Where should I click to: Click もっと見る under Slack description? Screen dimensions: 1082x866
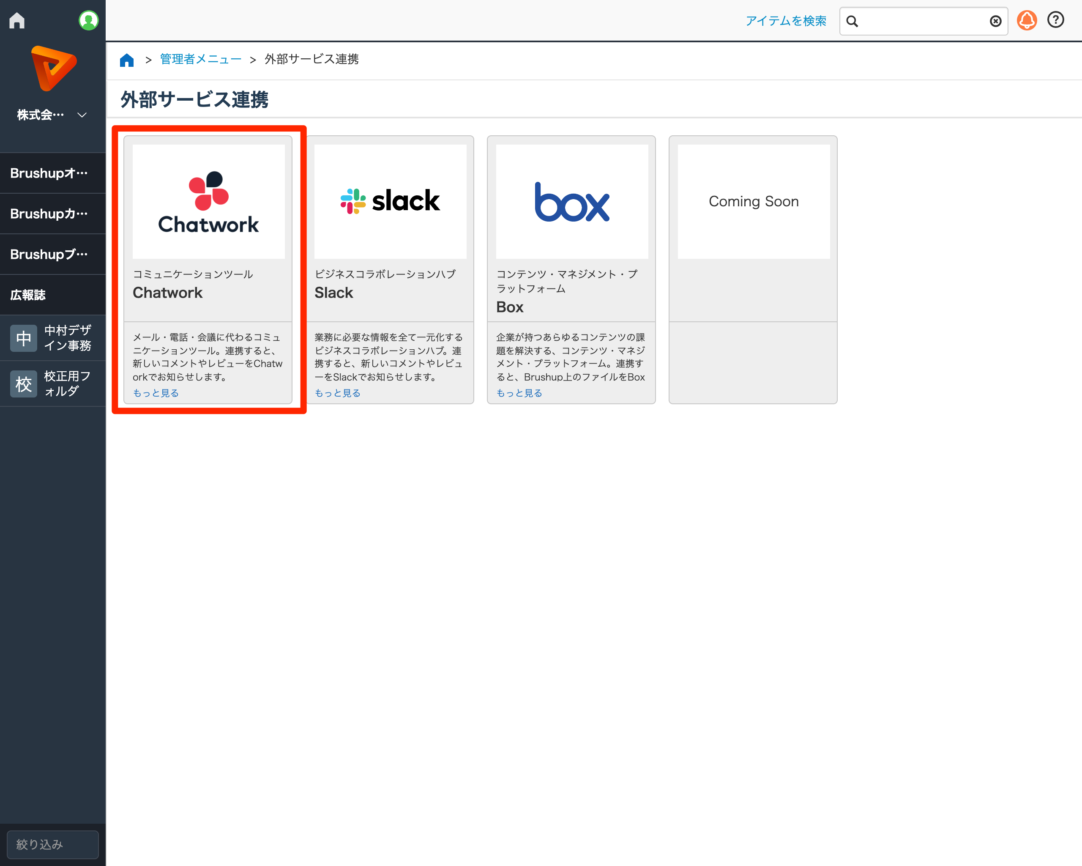click(x=337, y=393)
